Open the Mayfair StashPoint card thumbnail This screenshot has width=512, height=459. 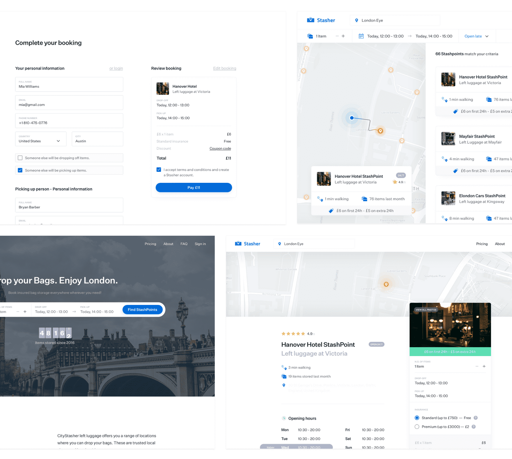pyautogui.click(x=448, y=139)
